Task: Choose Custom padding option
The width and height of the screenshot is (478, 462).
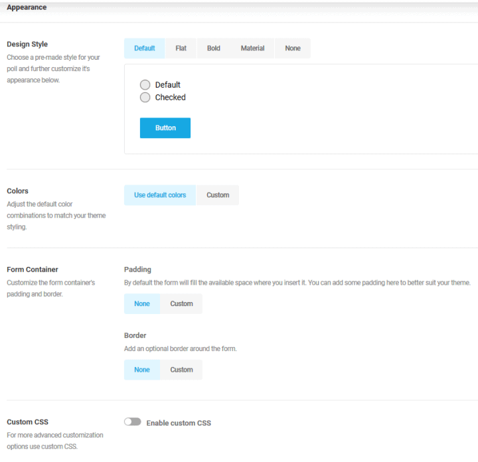Action: [181, 304]
